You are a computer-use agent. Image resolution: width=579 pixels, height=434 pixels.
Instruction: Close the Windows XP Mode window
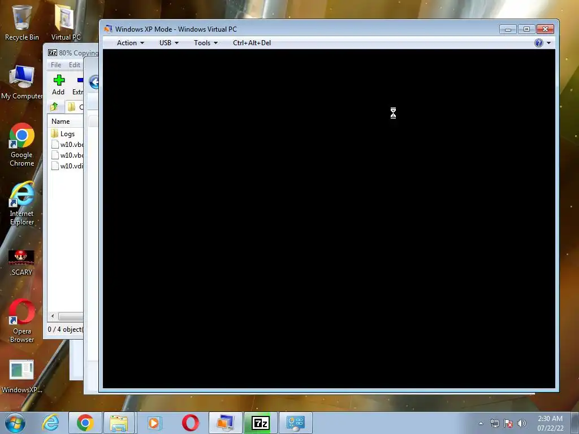pyautogui.click(x=545, y=29)
